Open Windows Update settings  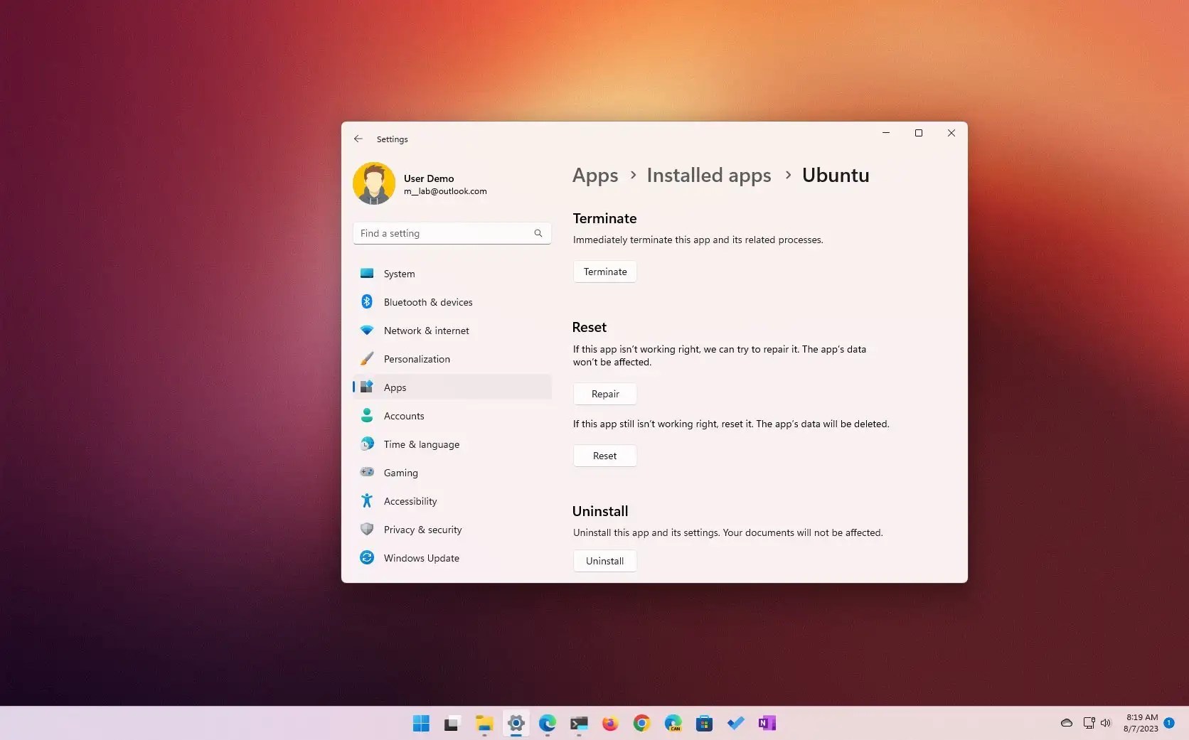421,558
